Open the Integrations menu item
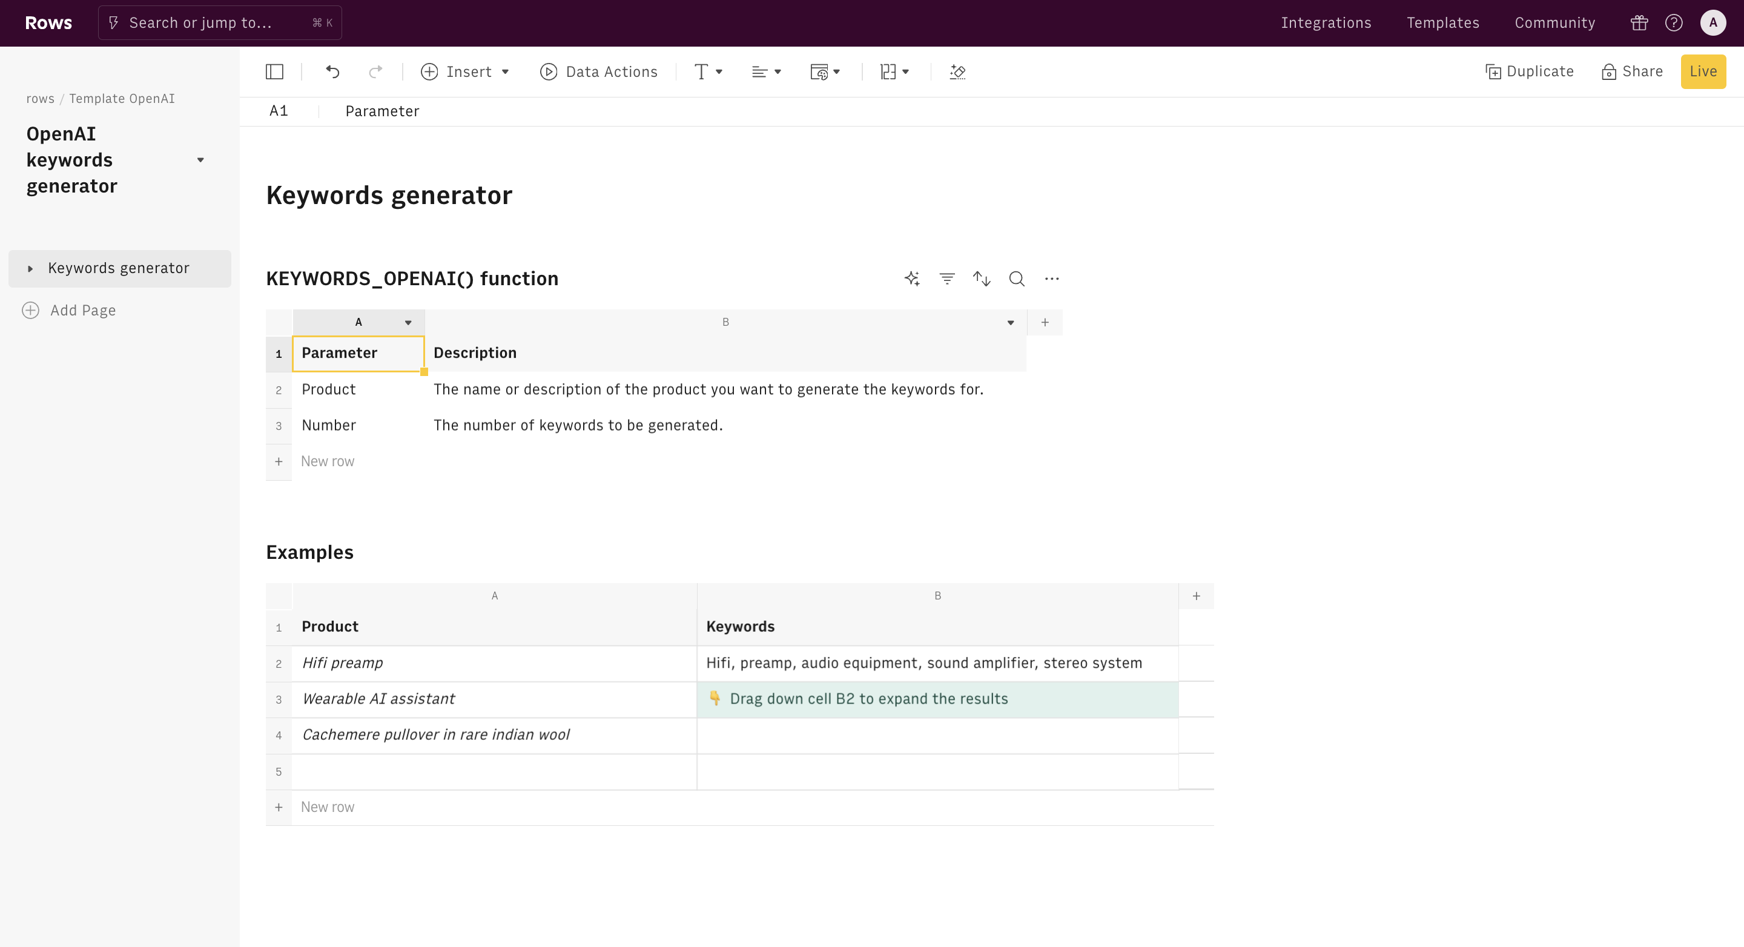Viewport: 1744px width, 947px height. 1326,23
